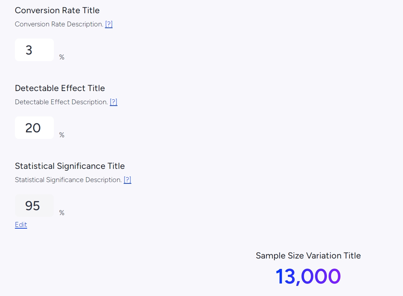Click the Edit link under significance
The image size is (403, 296).
tap(21, 224)
